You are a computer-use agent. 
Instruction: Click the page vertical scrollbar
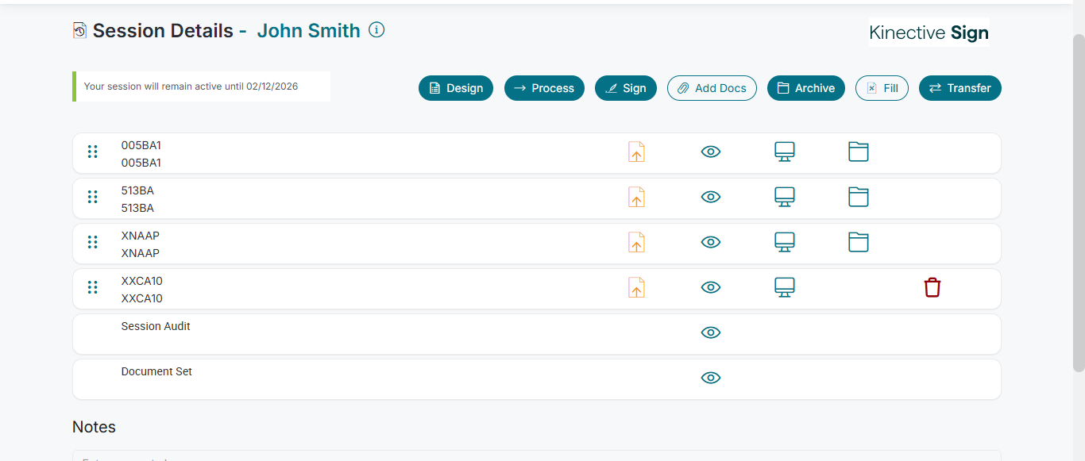coord(1079,198)
